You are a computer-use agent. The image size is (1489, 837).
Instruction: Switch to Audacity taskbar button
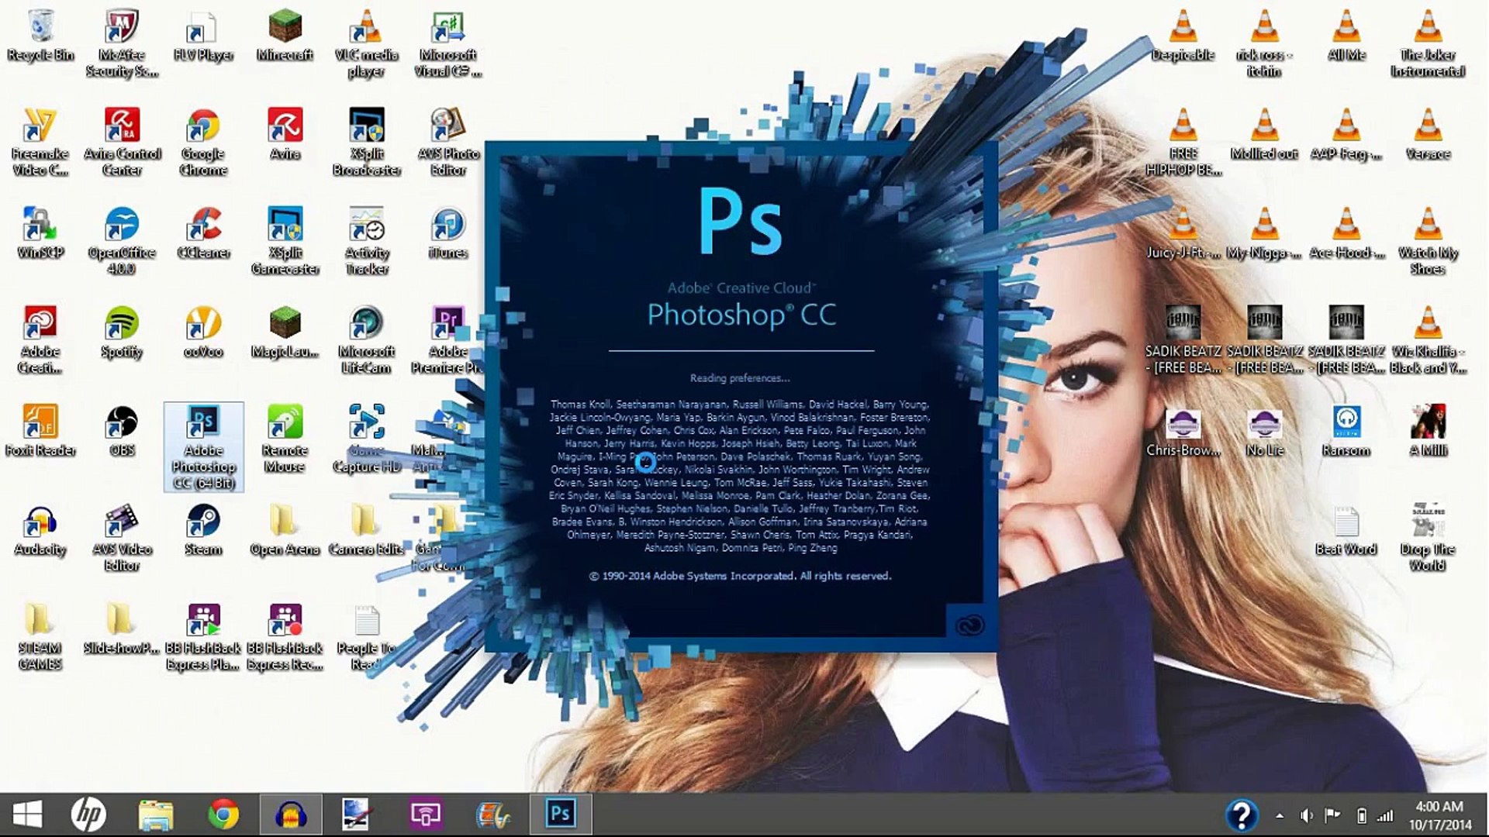(x=291, y=815)
